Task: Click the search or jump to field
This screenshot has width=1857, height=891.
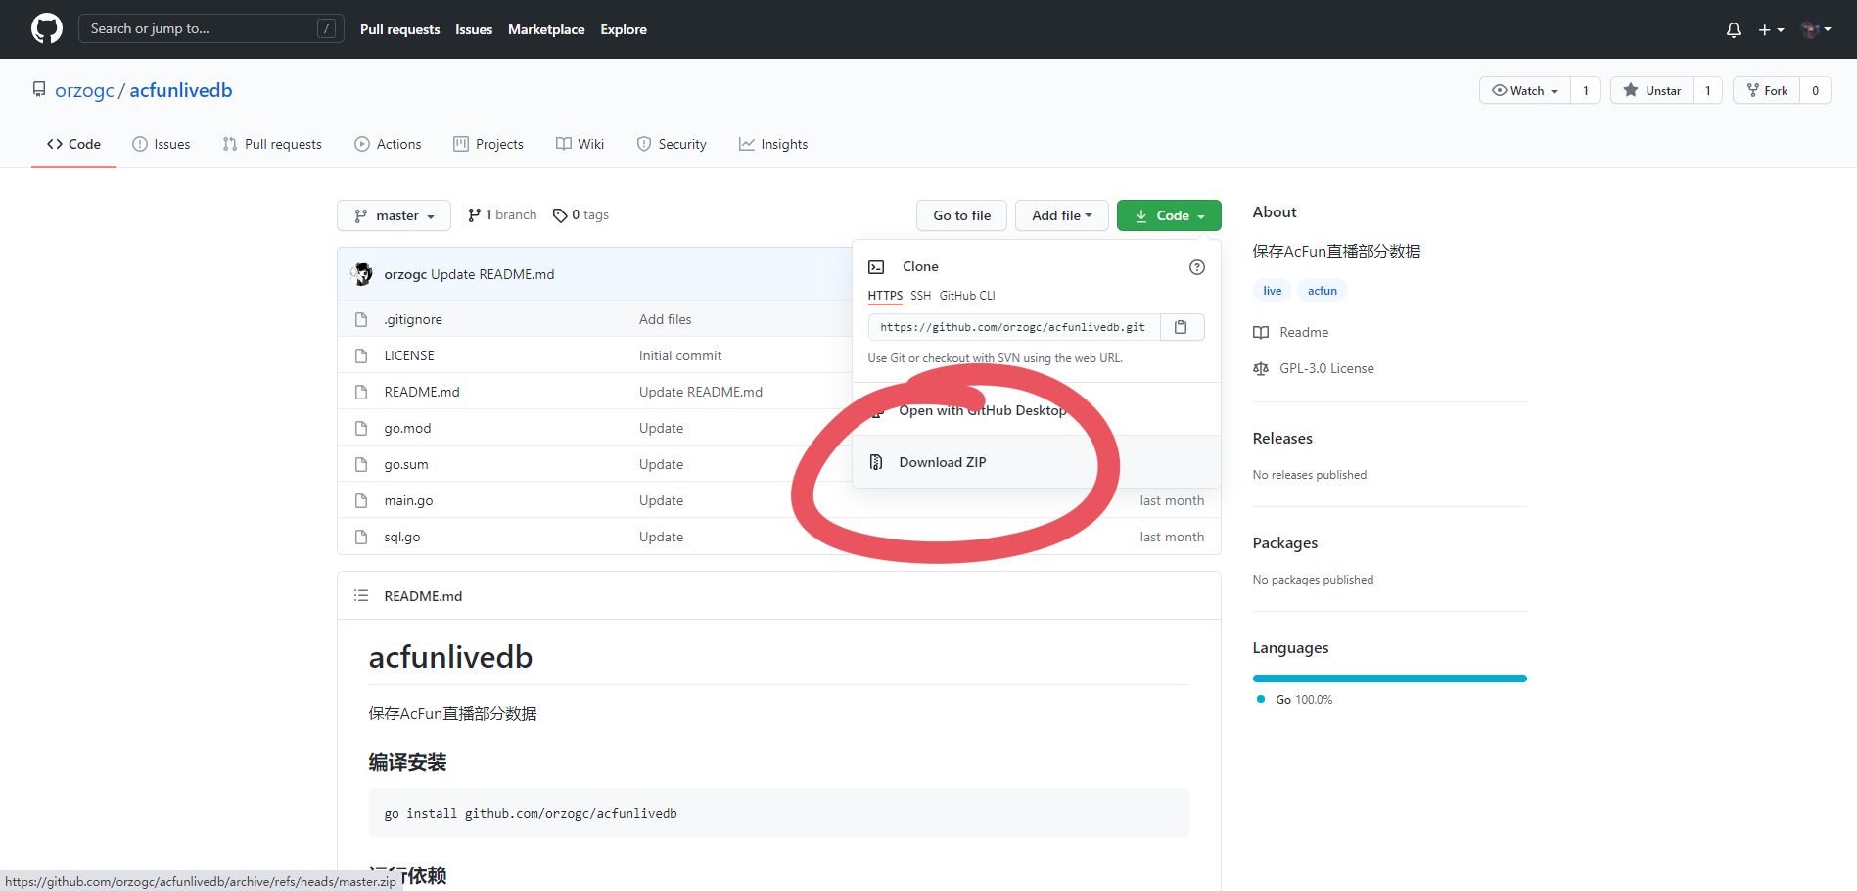Action: coord(210,28)
